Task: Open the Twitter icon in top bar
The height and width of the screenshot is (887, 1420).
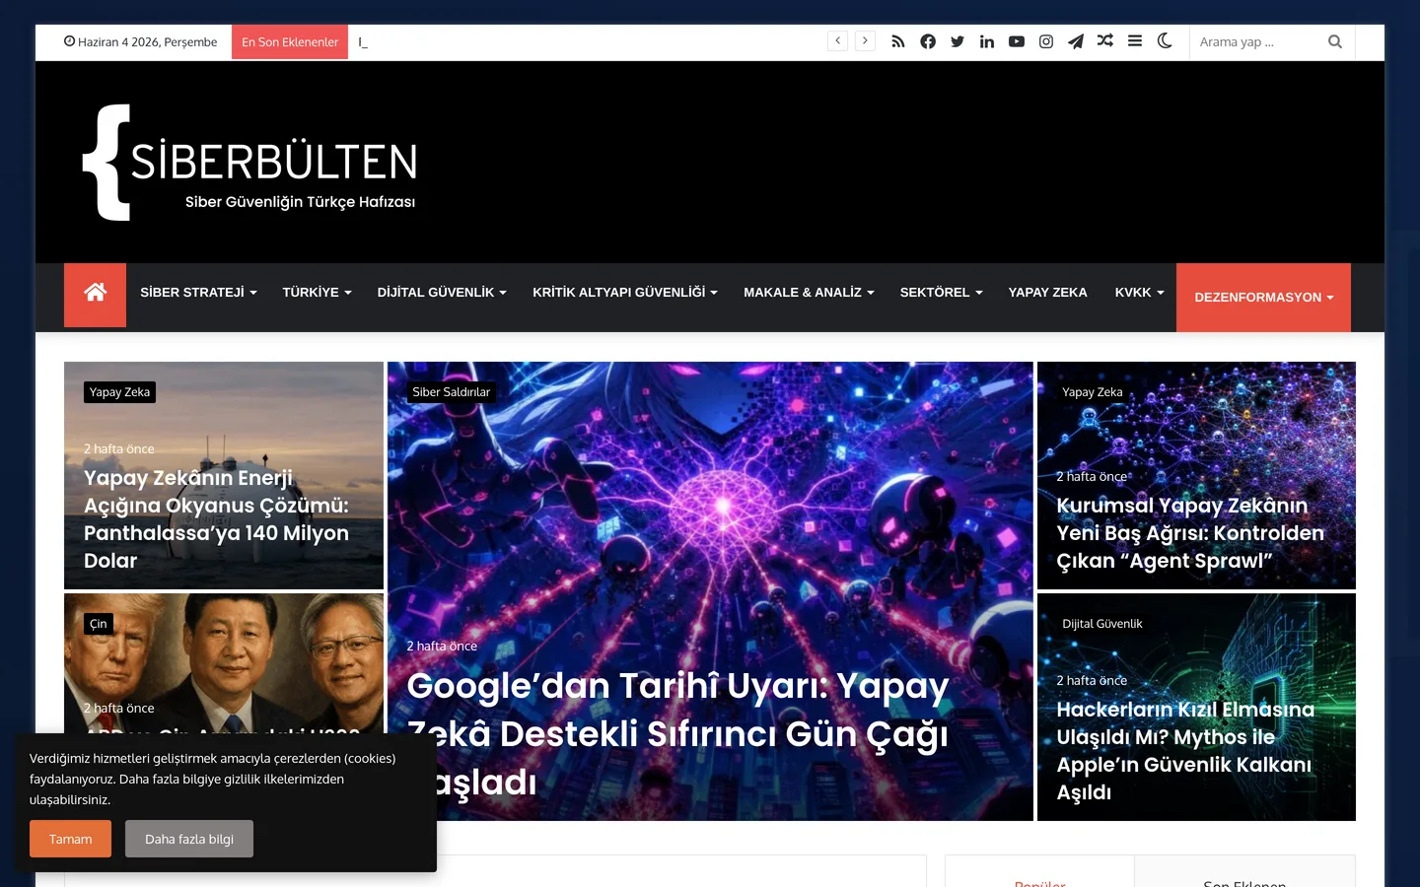Action: [x=958, y=41]
